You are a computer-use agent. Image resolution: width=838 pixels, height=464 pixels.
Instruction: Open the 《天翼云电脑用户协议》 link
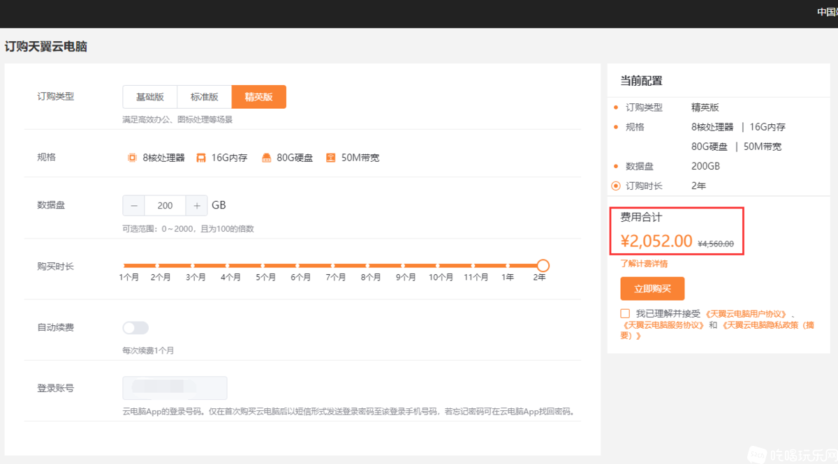coord(747,314)
